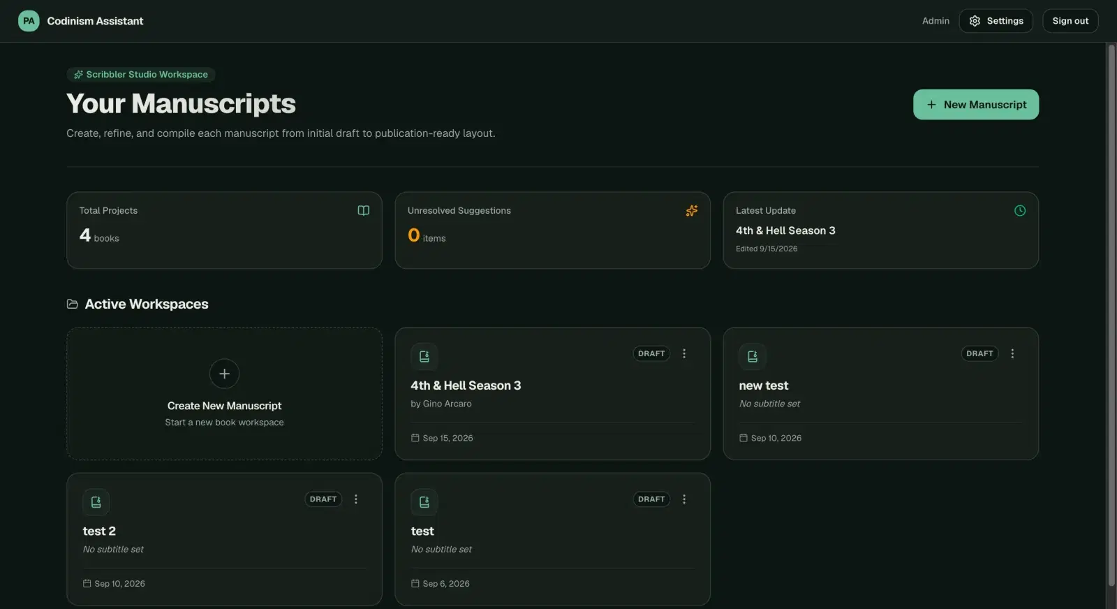Click the plus circle in Create New Manuscript
The image size is (1117, 609).
tap(224, 374)
